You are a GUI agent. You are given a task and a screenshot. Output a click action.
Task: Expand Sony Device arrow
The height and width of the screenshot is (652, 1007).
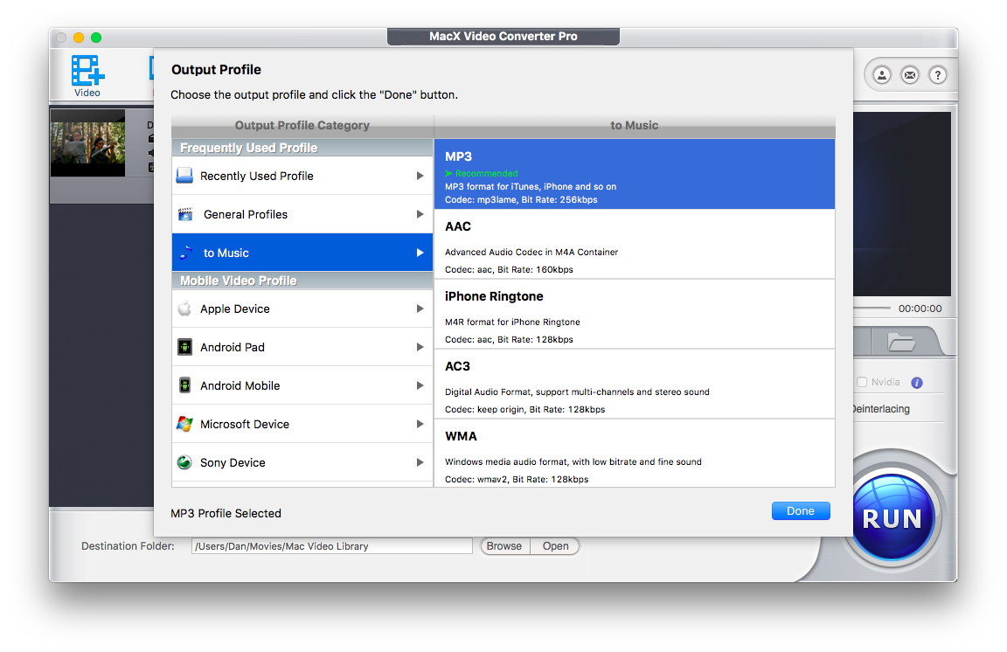420,462
